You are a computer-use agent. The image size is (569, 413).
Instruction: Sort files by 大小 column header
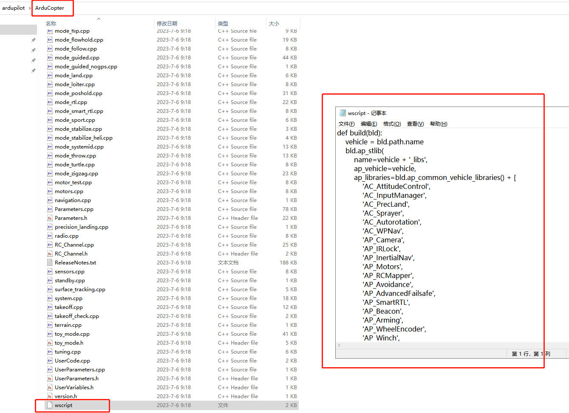pyautogui.click(x=274, y=24)
